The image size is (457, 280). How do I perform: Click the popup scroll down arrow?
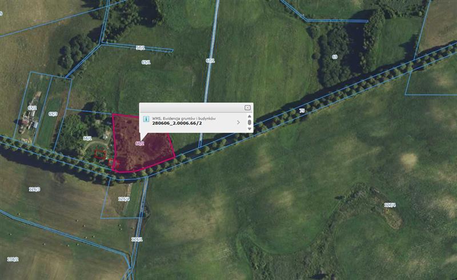[x=249, y=129]
